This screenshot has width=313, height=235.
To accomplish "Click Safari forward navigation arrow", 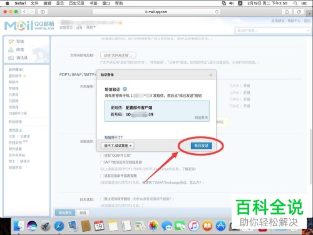I will coord(32,12).
